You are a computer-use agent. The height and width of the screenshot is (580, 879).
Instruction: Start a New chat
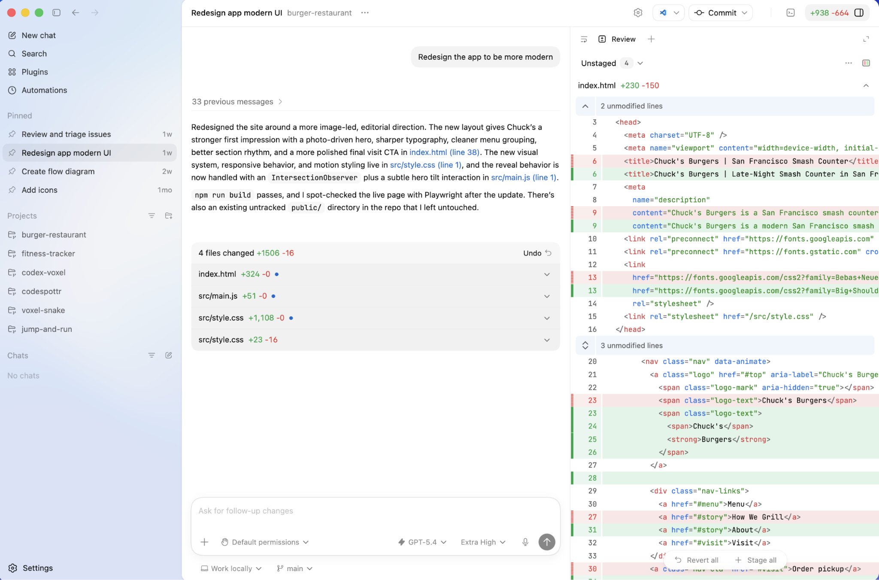[x=39, y=35]
